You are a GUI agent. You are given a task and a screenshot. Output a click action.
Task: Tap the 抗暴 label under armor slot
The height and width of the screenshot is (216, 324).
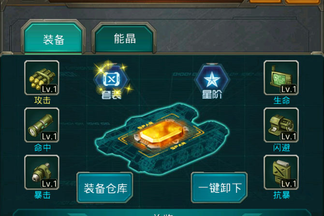pyautogui.click(x=281, y=195)
